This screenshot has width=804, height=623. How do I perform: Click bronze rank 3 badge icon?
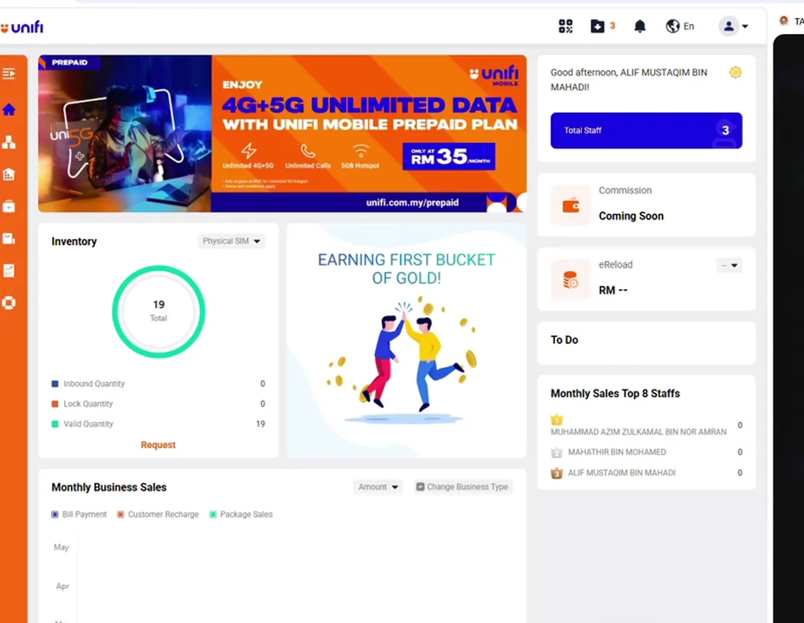(557, 473)
